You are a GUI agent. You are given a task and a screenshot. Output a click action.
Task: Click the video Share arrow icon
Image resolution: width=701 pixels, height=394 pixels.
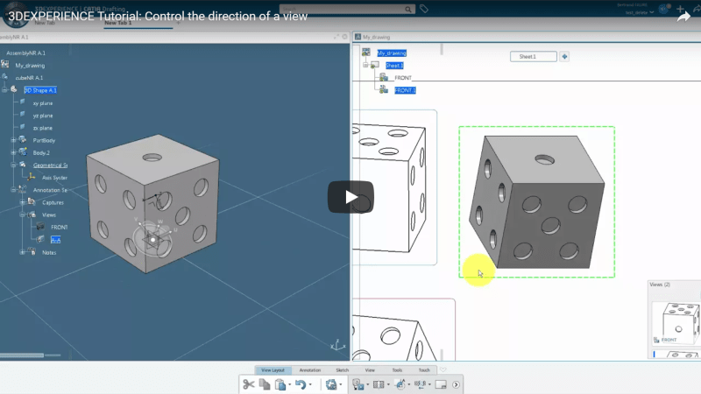click(683, 17)
